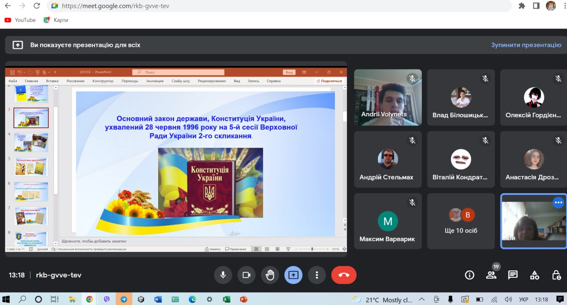This screenshot has height=305, width=567.
Task: Open the Карти bookmark
Action: point(56,20)
